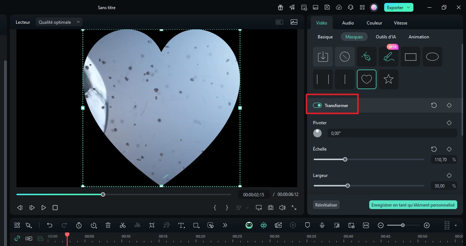
Task: Pick the double line mask
Action: click(x=323, y=79)
